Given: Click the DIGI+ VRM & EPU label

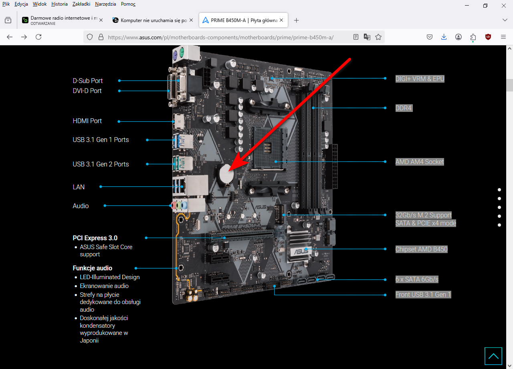Looking at the screenshot, I should click(420, 79).
